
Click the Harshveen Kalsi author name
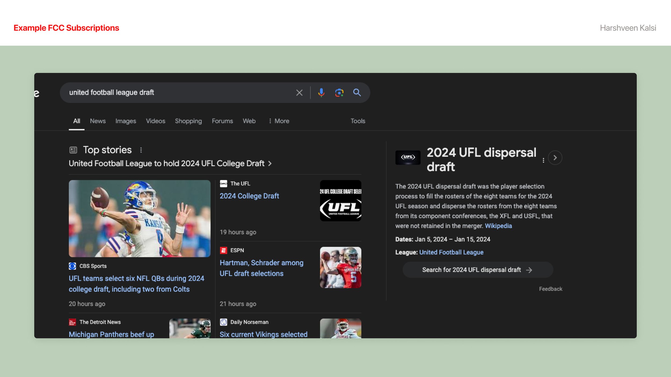pos(628,28)
